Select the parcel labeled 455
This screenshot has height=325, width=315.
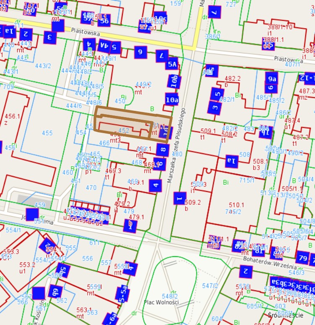pyautogui.click(x=47, y=133)
